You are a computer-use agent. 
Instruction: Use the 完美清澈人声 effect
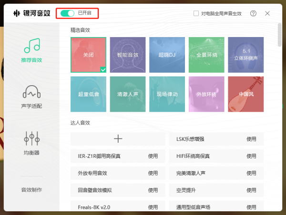pyautogui.click(x=251, y=173)
